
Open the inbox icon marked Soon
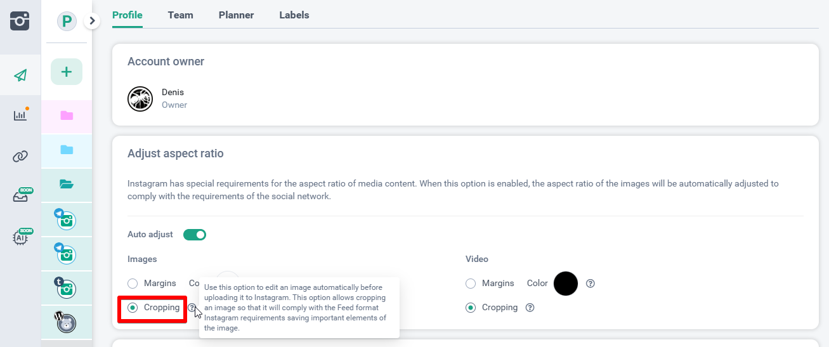click(x=20, y=197)
